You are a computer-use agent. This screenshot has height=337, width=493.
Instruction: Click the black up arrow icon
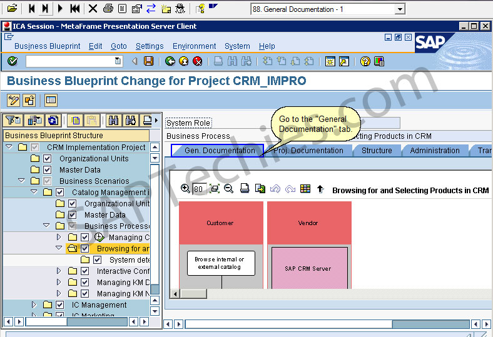320,188
